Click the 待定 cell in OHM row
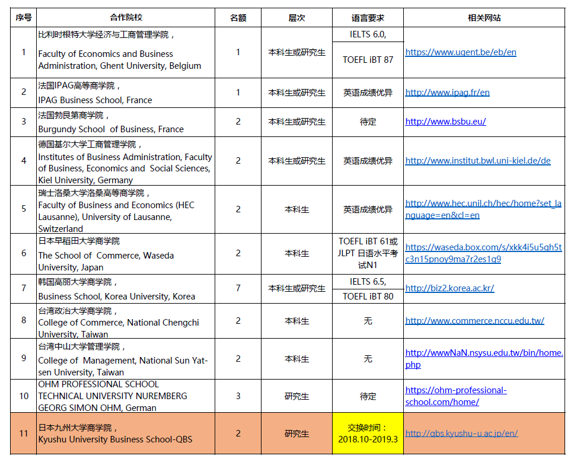574x462 pixels. [x=368, y=396]
